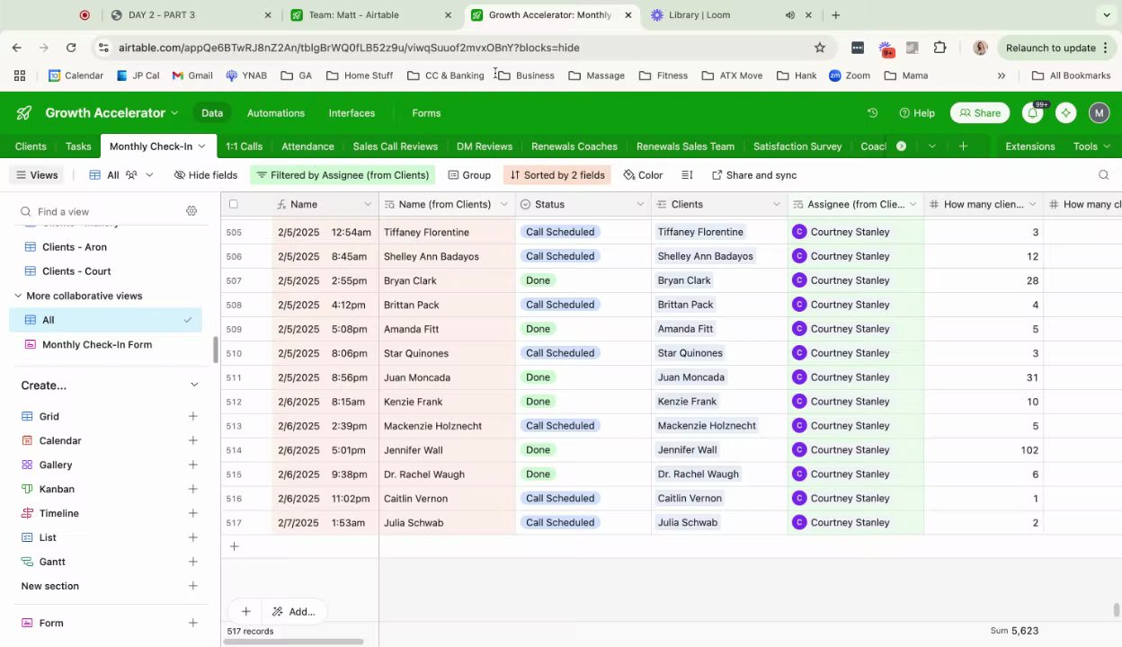1122x647 pixels.
Task: Tick the select-all records checkbox
Action: pyautogui.click(x=234, y=205)
